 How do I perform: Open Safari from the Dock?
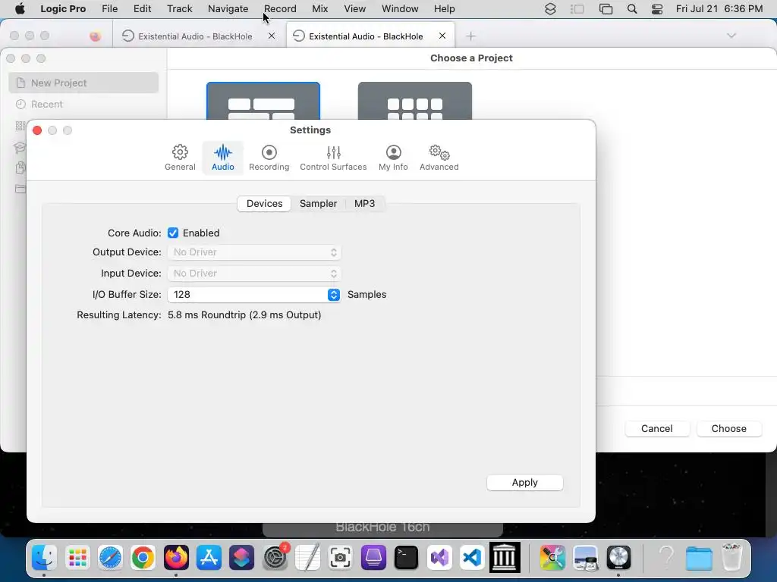pos(110,557)
